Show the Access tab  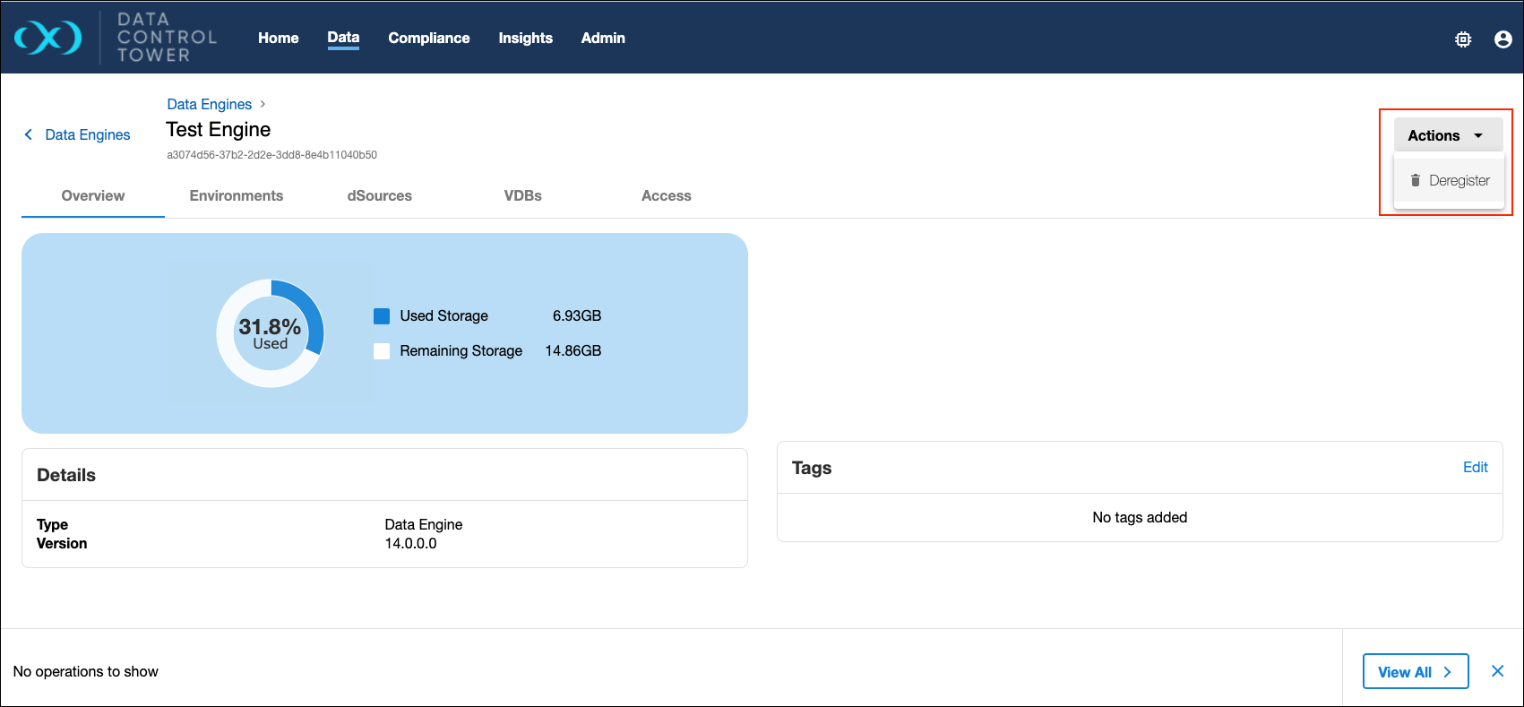[x=666, y=195]
